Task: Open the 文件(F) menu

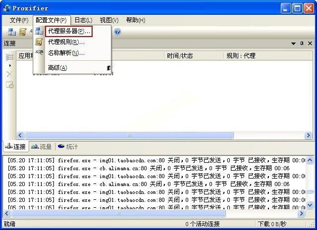Action: (19, 20)
